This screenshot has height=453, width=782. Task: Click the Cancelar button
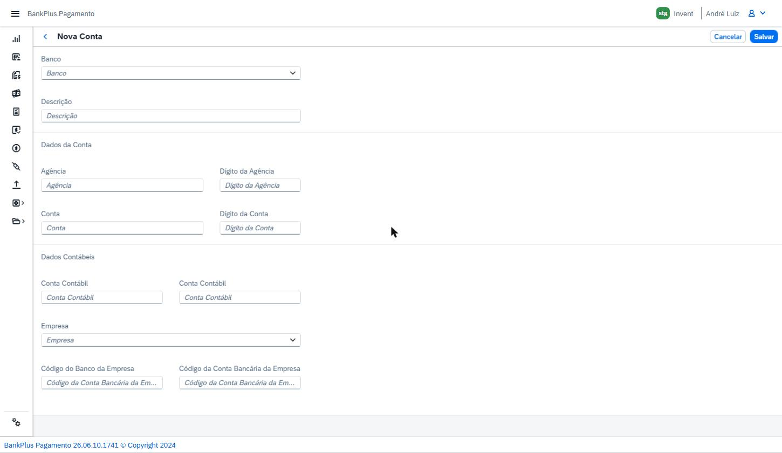pyautogui.click(x=728, y=37)
